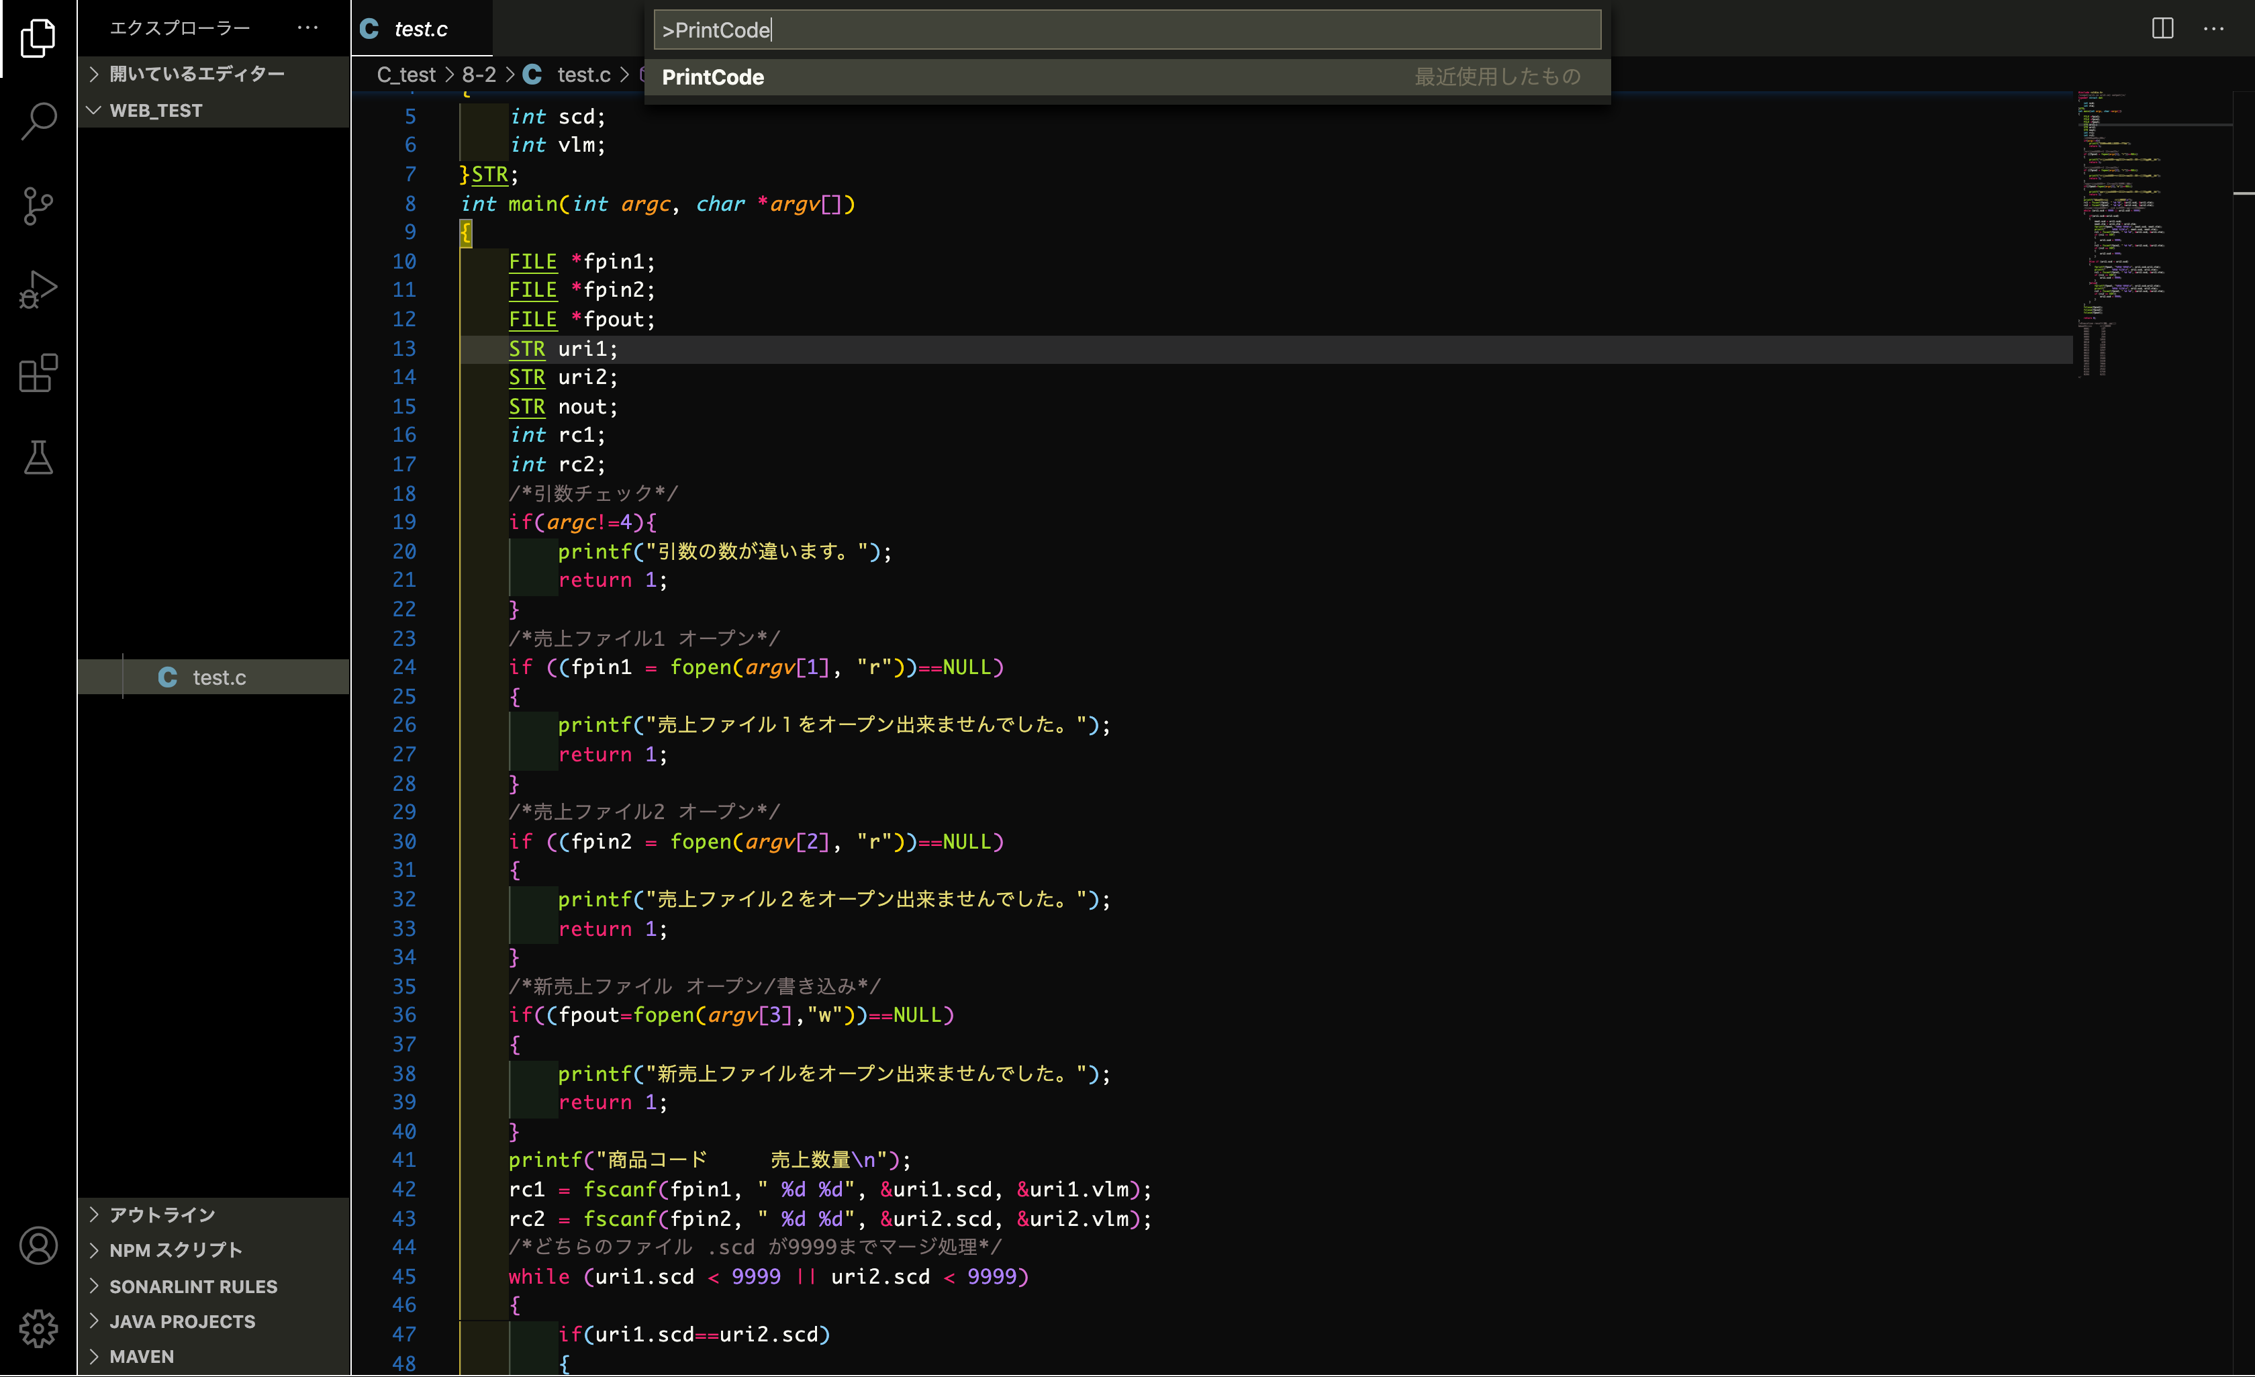
Task: Select the C icon beside test.c in Explorer
Action: (x=166, y=677)
